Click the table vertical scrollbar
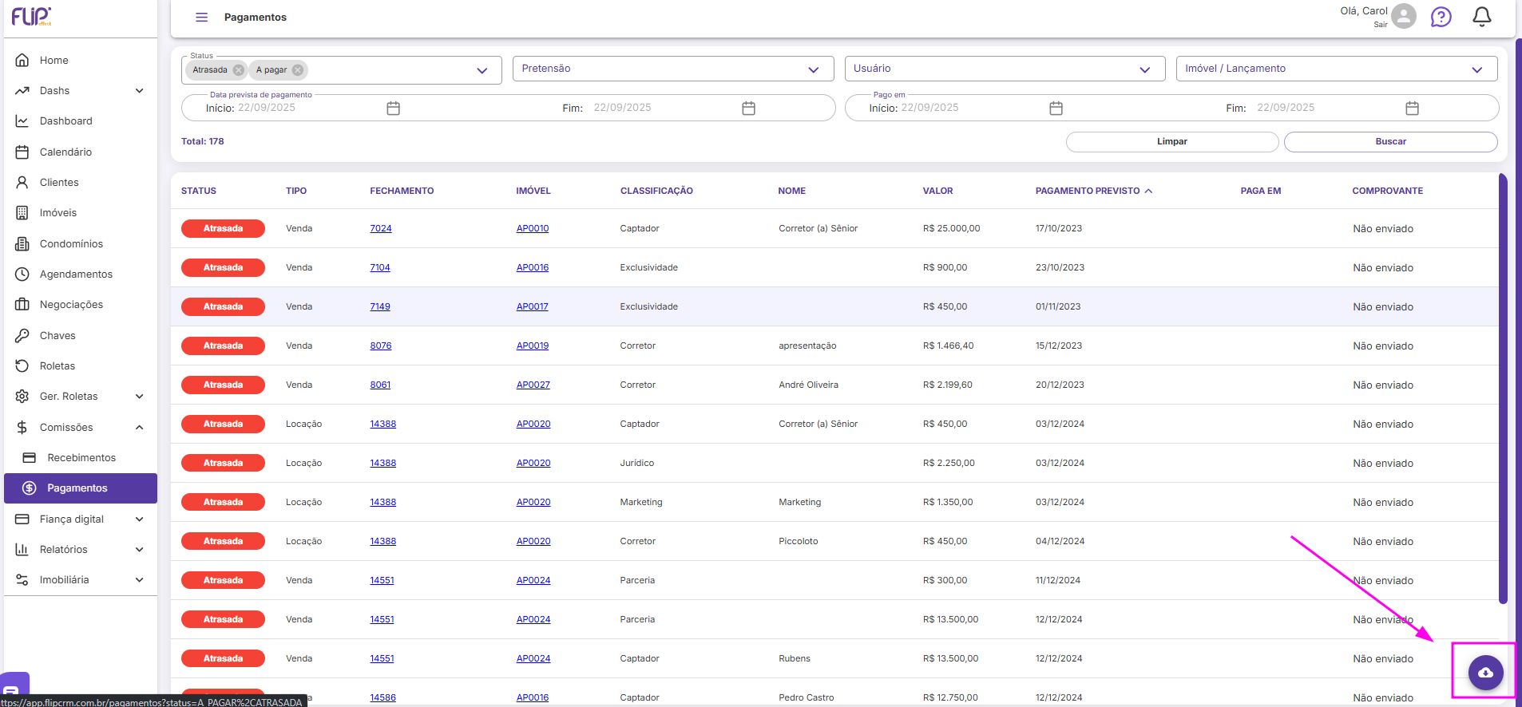1522x707 pixels. point(1503,389)
